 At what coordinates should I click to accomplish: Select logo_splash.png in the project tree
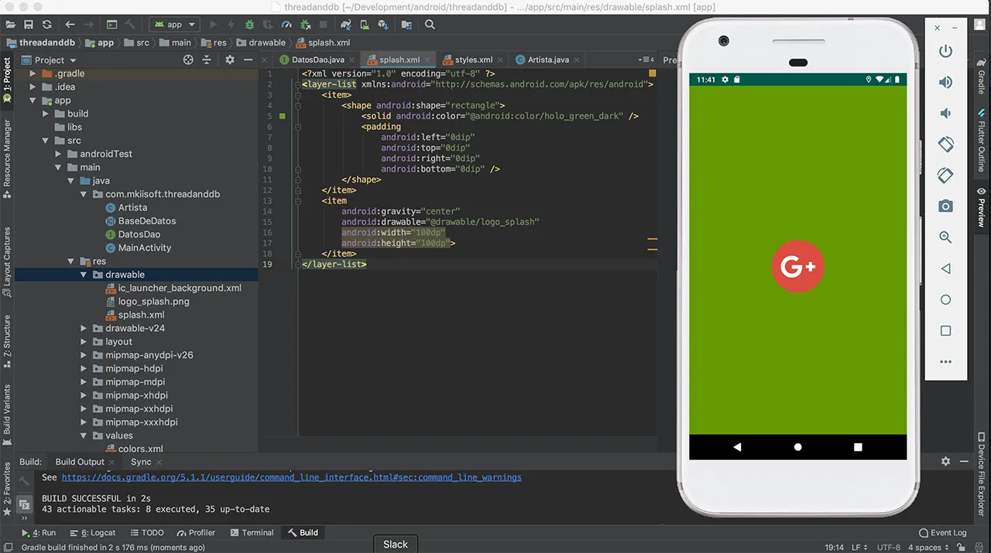point(153,302)
